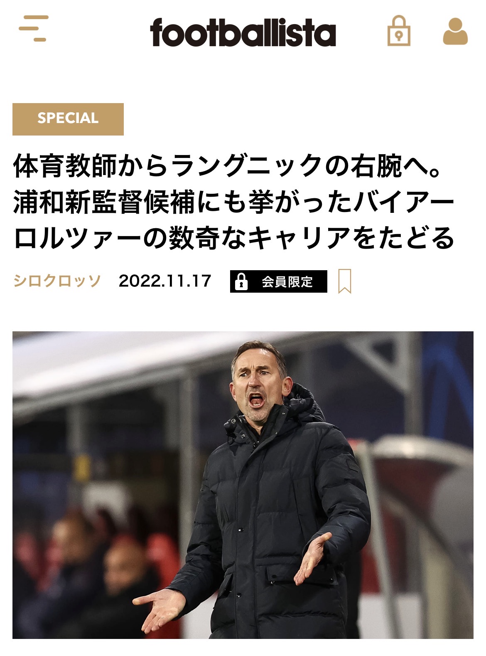This screenshot has height=656, width=486.
Task: Bookmark this article with the ribbon icon
Action: (x=344, y=281)
